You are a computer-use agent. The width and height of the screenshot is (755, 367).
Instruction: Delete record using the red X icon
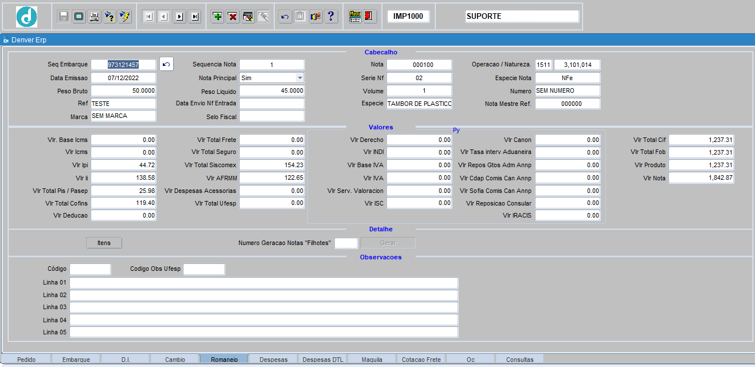click(x=233, y=17)
